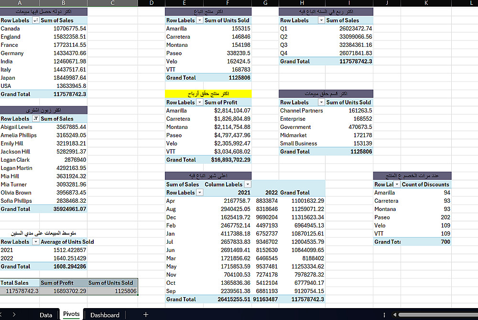This screenshot has width=478, height=320.
Task: Click the Total Sales header cell
Action: coord(20,283)
